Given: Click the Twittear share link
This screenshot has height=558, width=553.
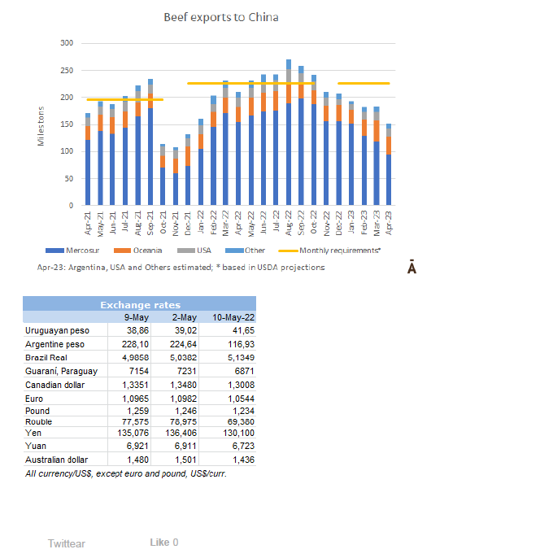Looking at the screenshot, I should [x=66, y=543].
